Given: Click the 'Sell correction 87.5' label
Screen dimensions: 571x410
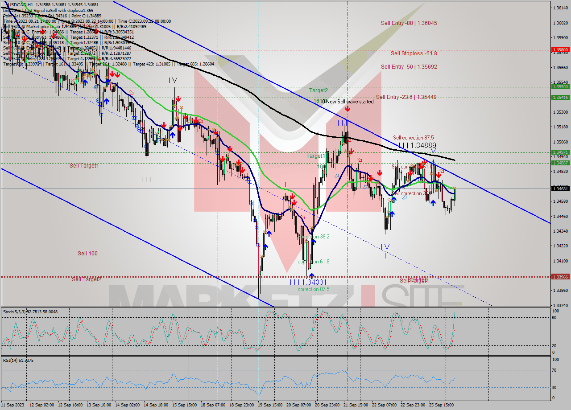Looking at the screenshot, I should [x=413, y=138].
